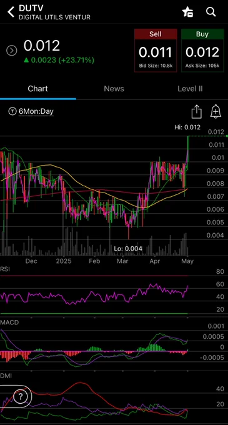Tap the +23.71% change value
The width and height of the screenshot is (228, 425).
(x=77, y=60)
